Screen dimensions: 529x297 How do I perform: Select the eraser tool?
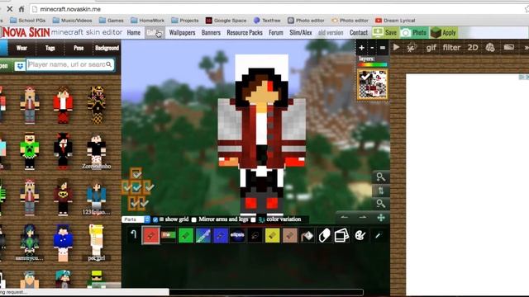click(x=325, y=235)
